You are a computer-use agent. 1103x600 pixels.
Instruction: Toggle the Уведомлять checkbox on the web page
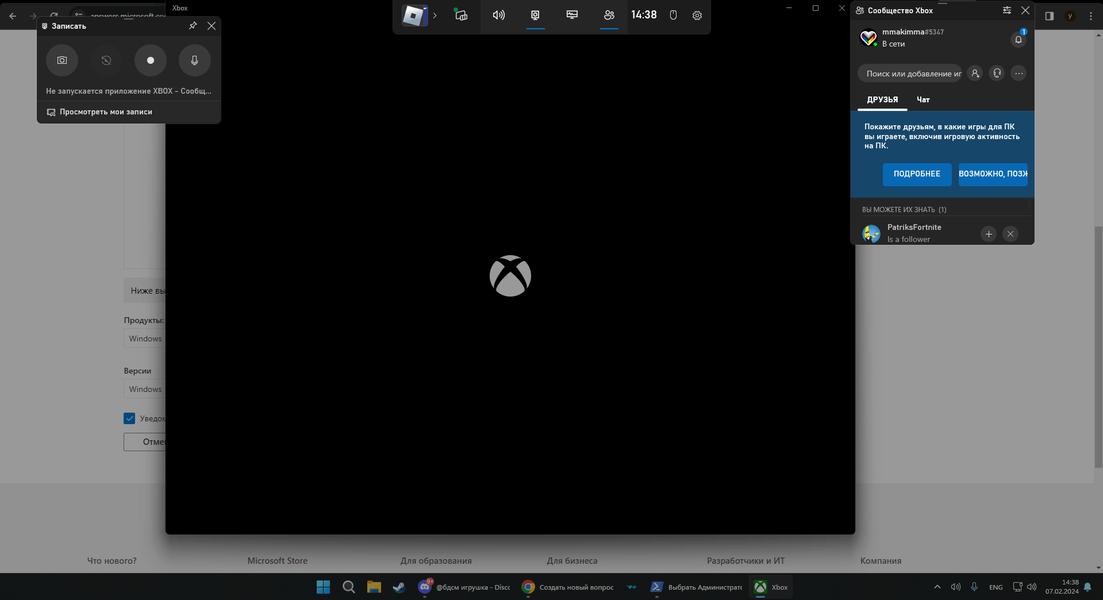tap(129, 418)
